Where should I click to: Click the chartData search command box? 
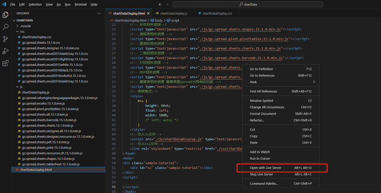[248, 4]
